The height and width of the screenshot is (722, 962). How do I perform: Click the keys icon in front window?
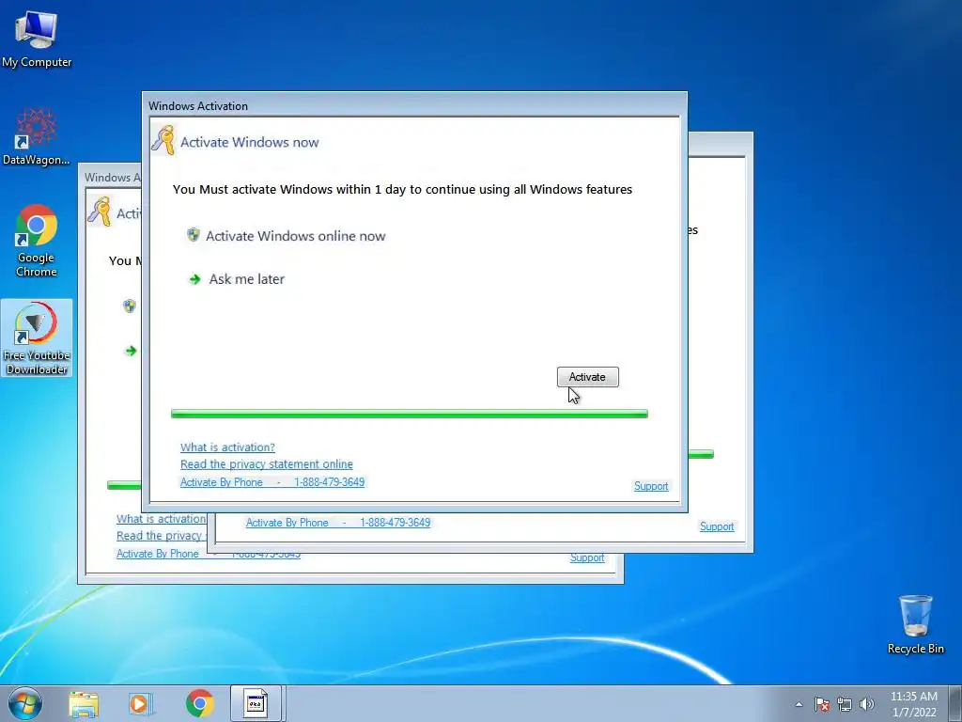pos(163,140)
